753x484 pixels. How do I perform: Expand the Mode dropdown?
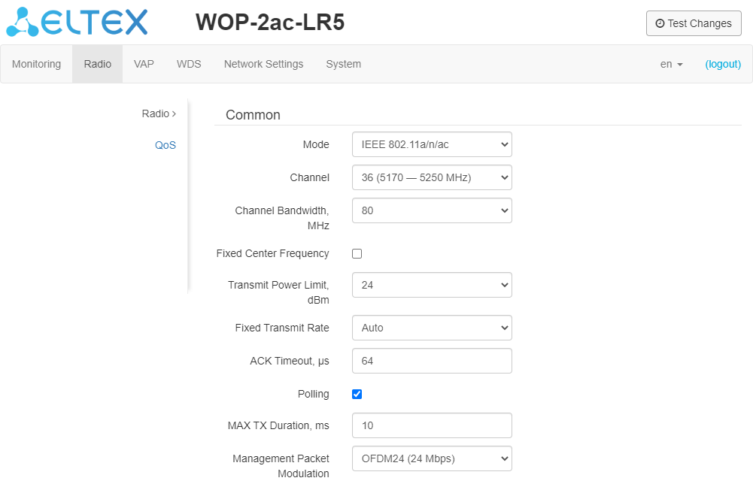[x=432, y=144]
